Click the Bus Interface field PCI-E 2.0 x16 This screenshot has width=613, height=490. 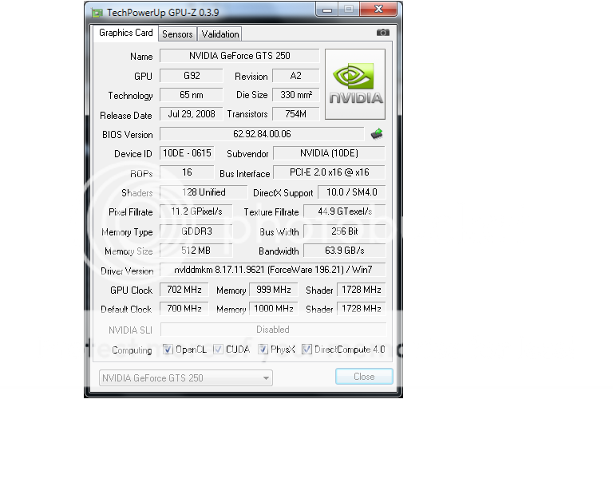[x=329, y=172]
